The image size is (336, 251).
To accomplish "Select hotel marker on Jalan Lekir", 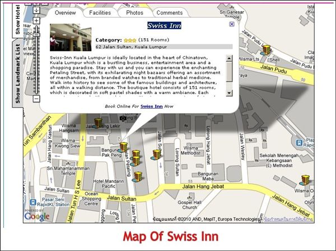I will pos(98,122).
